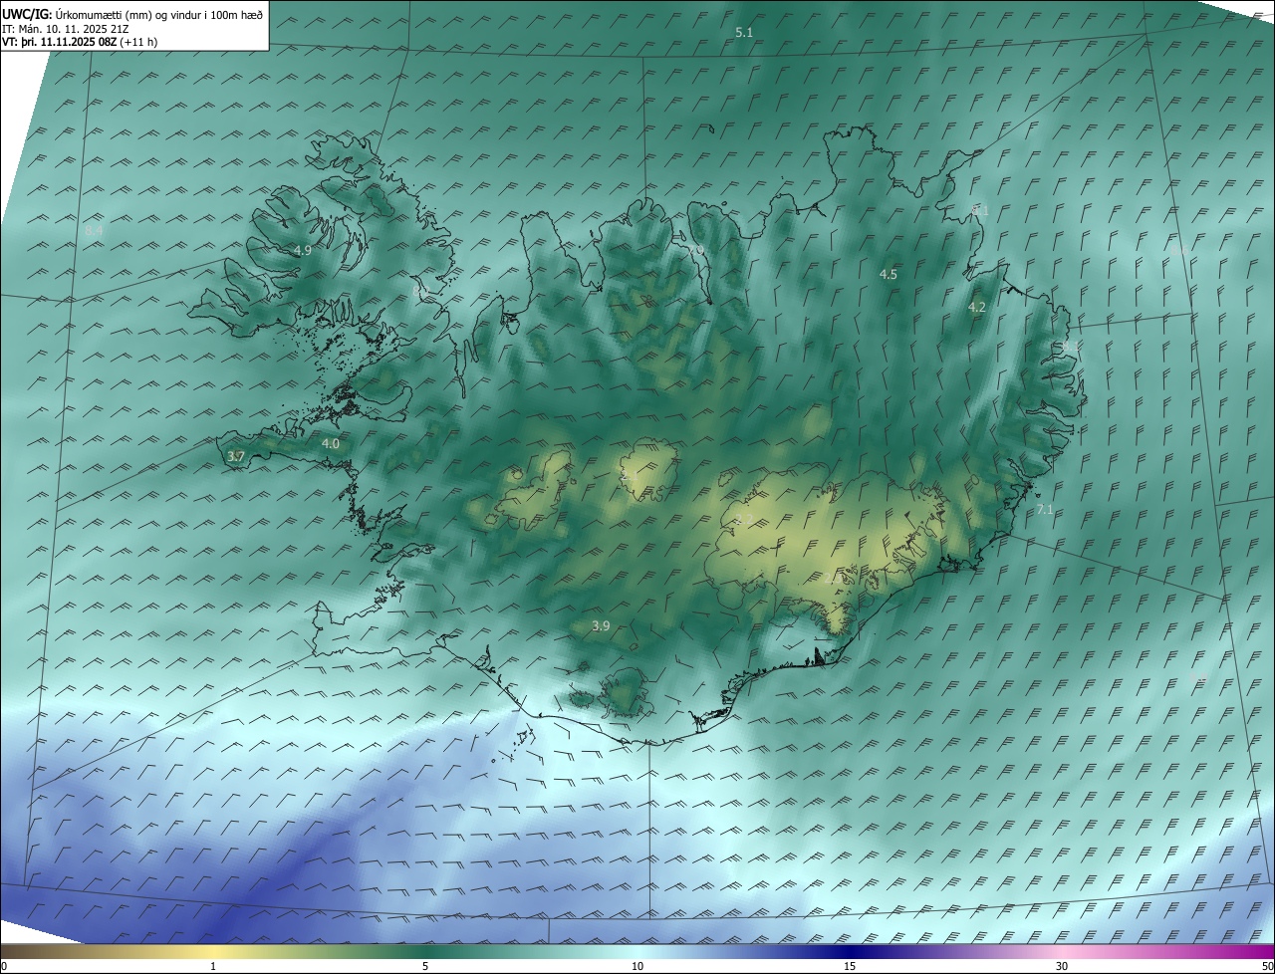Screen dimensions: 1275x974
Task: Click the 4.0 value label on Snæfellsnes peninsula
Action: pyautogui.click(x=331, y=443)
